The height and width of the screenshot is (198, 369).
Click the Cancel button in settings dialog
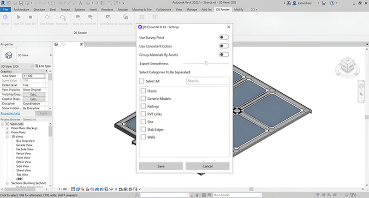(208, 166)
